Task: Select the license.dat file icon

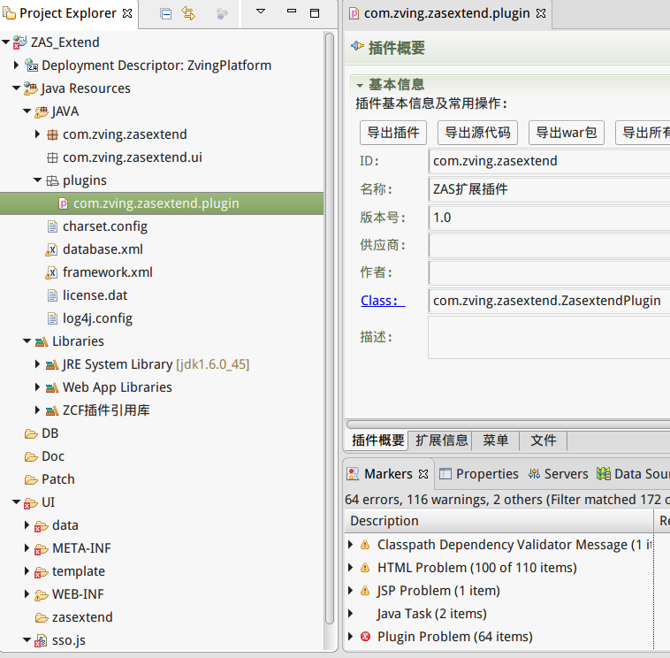Action: click(x=52, y=295)
